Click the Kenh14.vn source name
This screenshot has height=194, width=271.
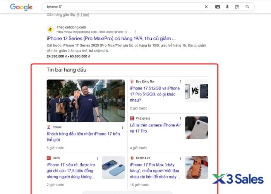click(143, 158)
